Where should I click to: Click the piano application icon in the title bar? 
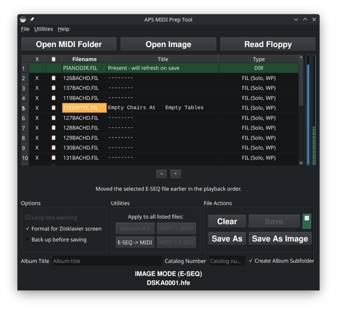22,19
